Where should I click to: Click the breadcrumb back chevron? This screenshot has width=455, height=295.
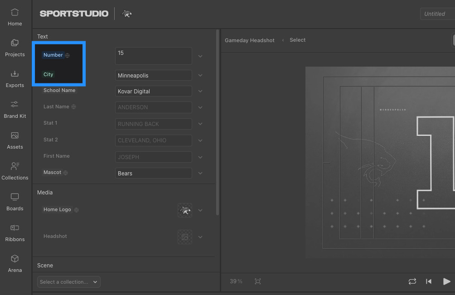click(283, 40)
